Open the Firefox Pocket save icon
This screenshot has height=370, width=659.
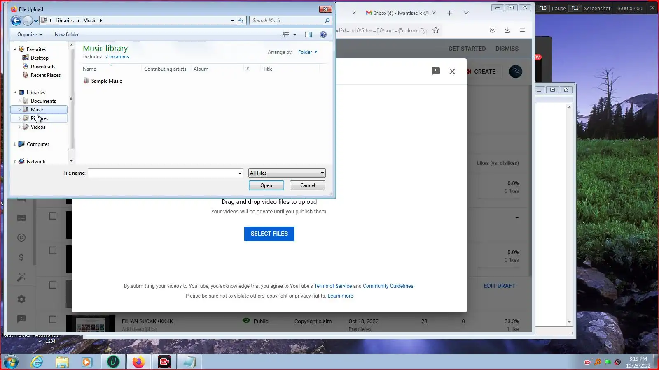pyautogui.click(x=493, y=30)
